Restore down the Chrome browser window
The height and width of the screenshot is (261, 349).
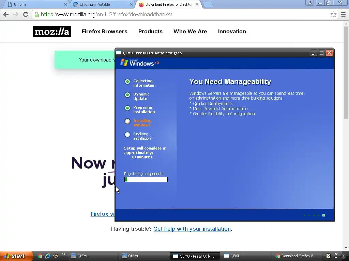click(329, 3)
